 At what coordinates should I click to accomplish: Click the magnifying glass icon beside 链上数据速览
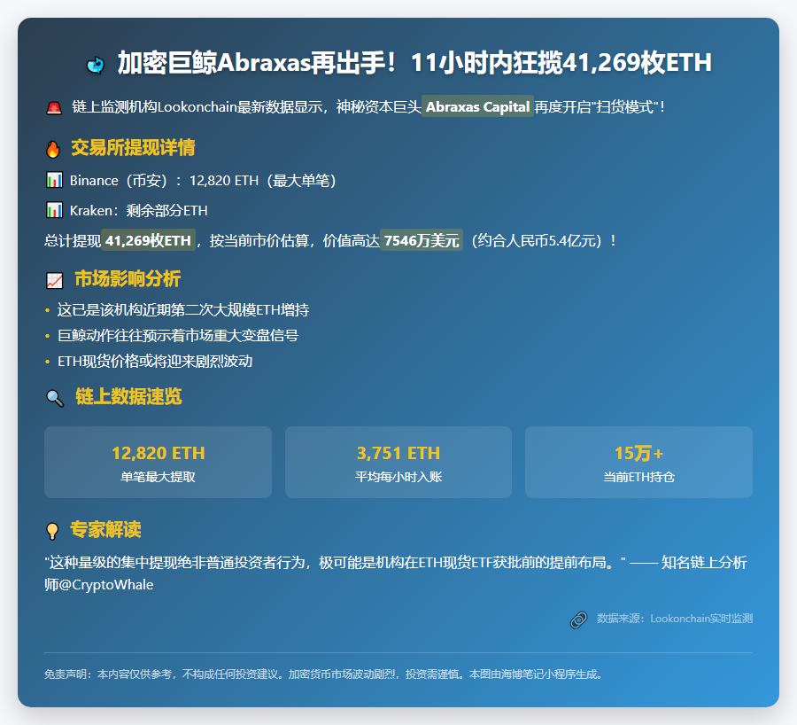click(55, 398)
